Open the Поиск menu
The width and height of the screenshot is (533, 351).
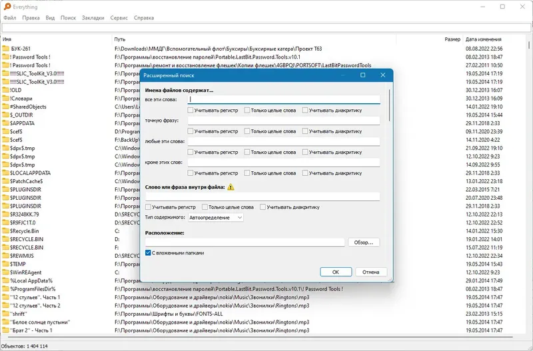(x=68, y=18)
